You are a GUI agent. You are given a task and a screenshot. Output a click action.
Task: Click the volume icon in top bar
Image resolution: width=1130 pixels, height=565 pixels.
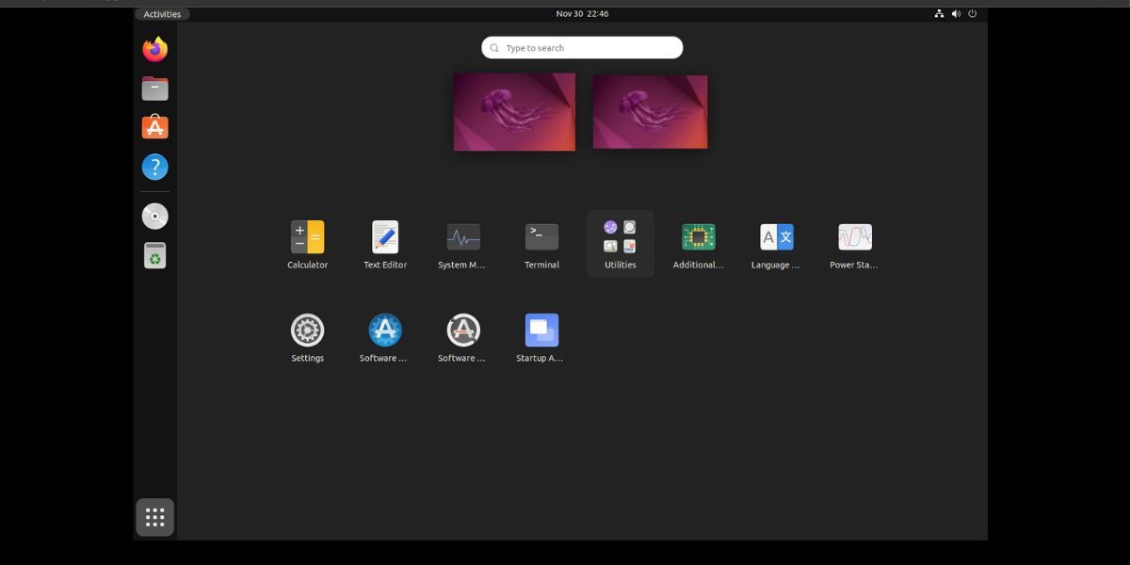pos(956,14)
